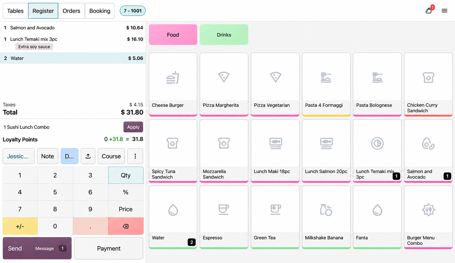Viewport: 455px width, 263px height.
Task: Open the Course selector button
Action: pos(111,156)
